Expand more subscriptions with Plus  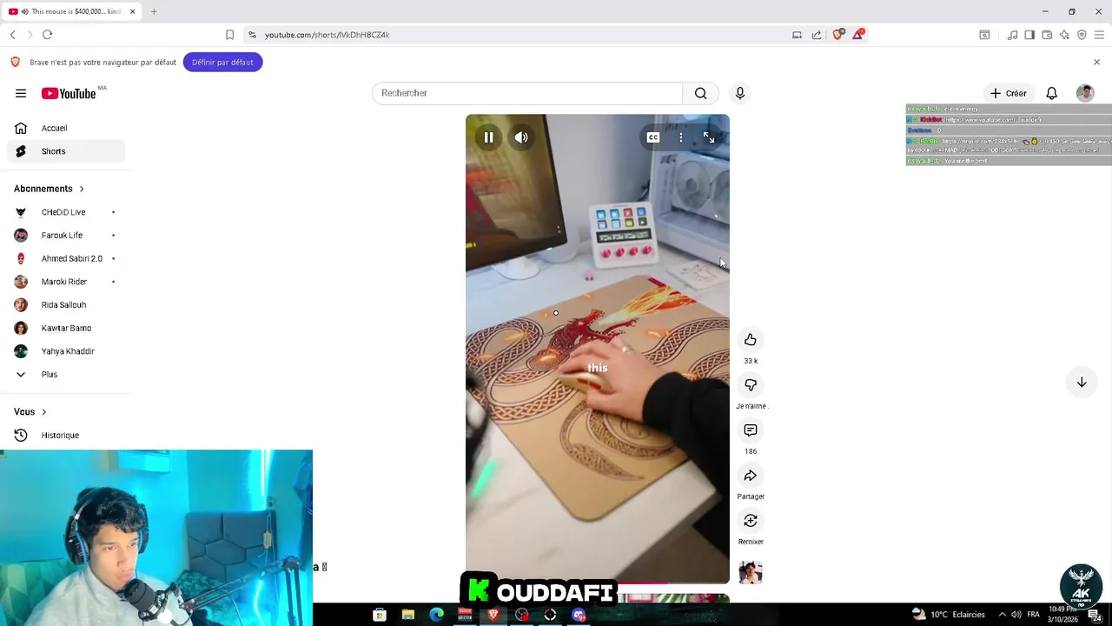coord(66,375)
